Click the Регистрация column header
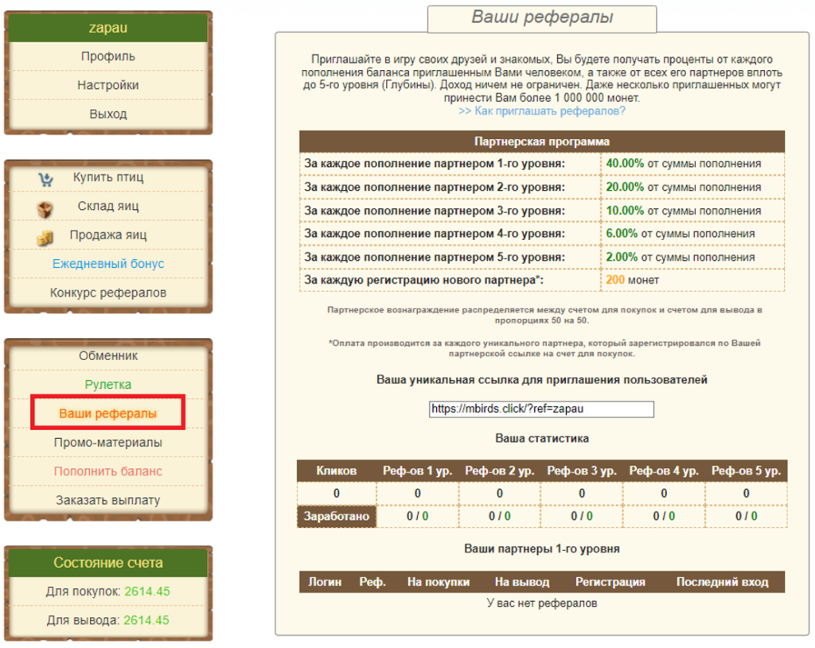Screen dimensions: 815x648 pos(610,582)
